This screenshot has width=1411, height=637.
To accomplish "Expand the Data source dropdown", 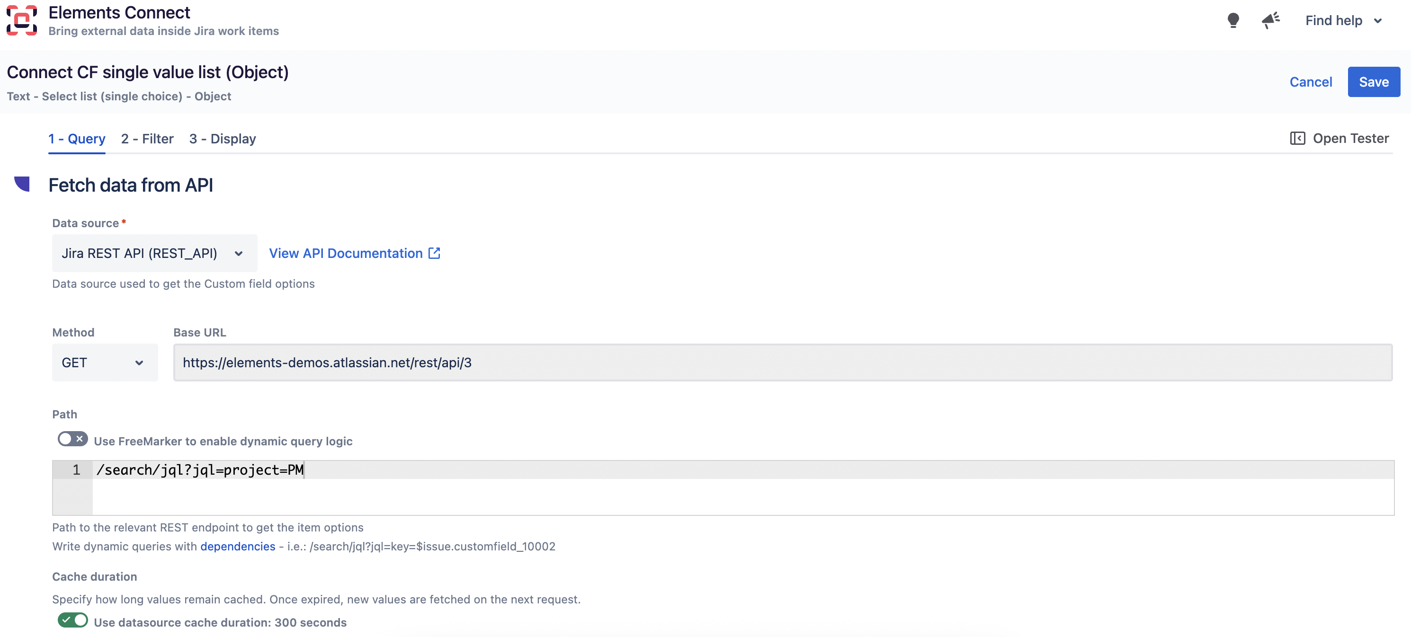I will pos(154,253).
